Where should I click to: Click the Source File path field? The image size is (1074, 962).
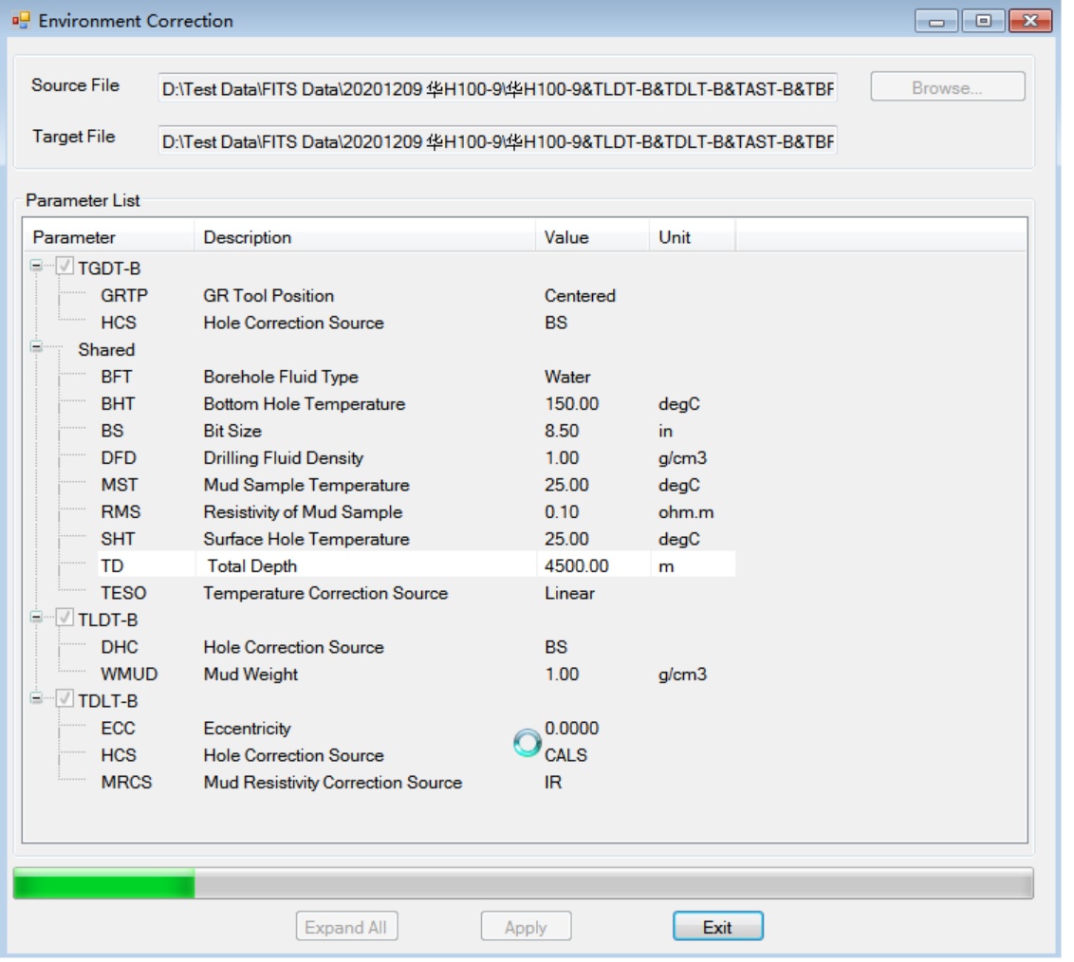click(497, 88)
